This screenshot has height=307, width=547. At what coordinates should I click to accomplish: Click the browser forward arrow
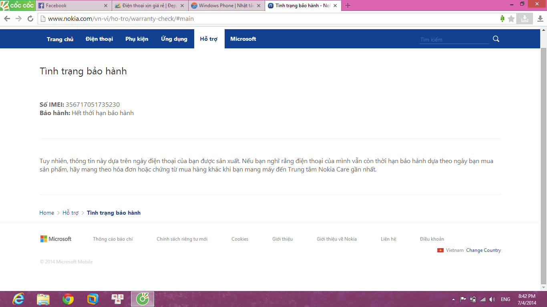click(18, 19)
